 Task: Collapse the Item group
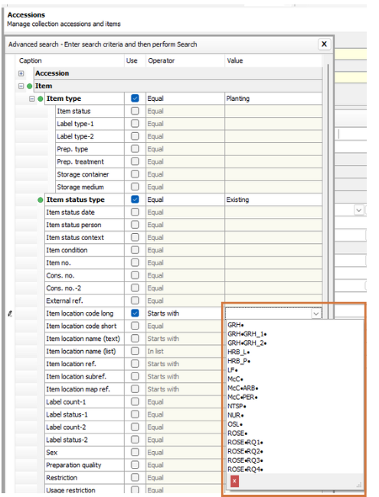pyautogui.click(x=21, y=86)
